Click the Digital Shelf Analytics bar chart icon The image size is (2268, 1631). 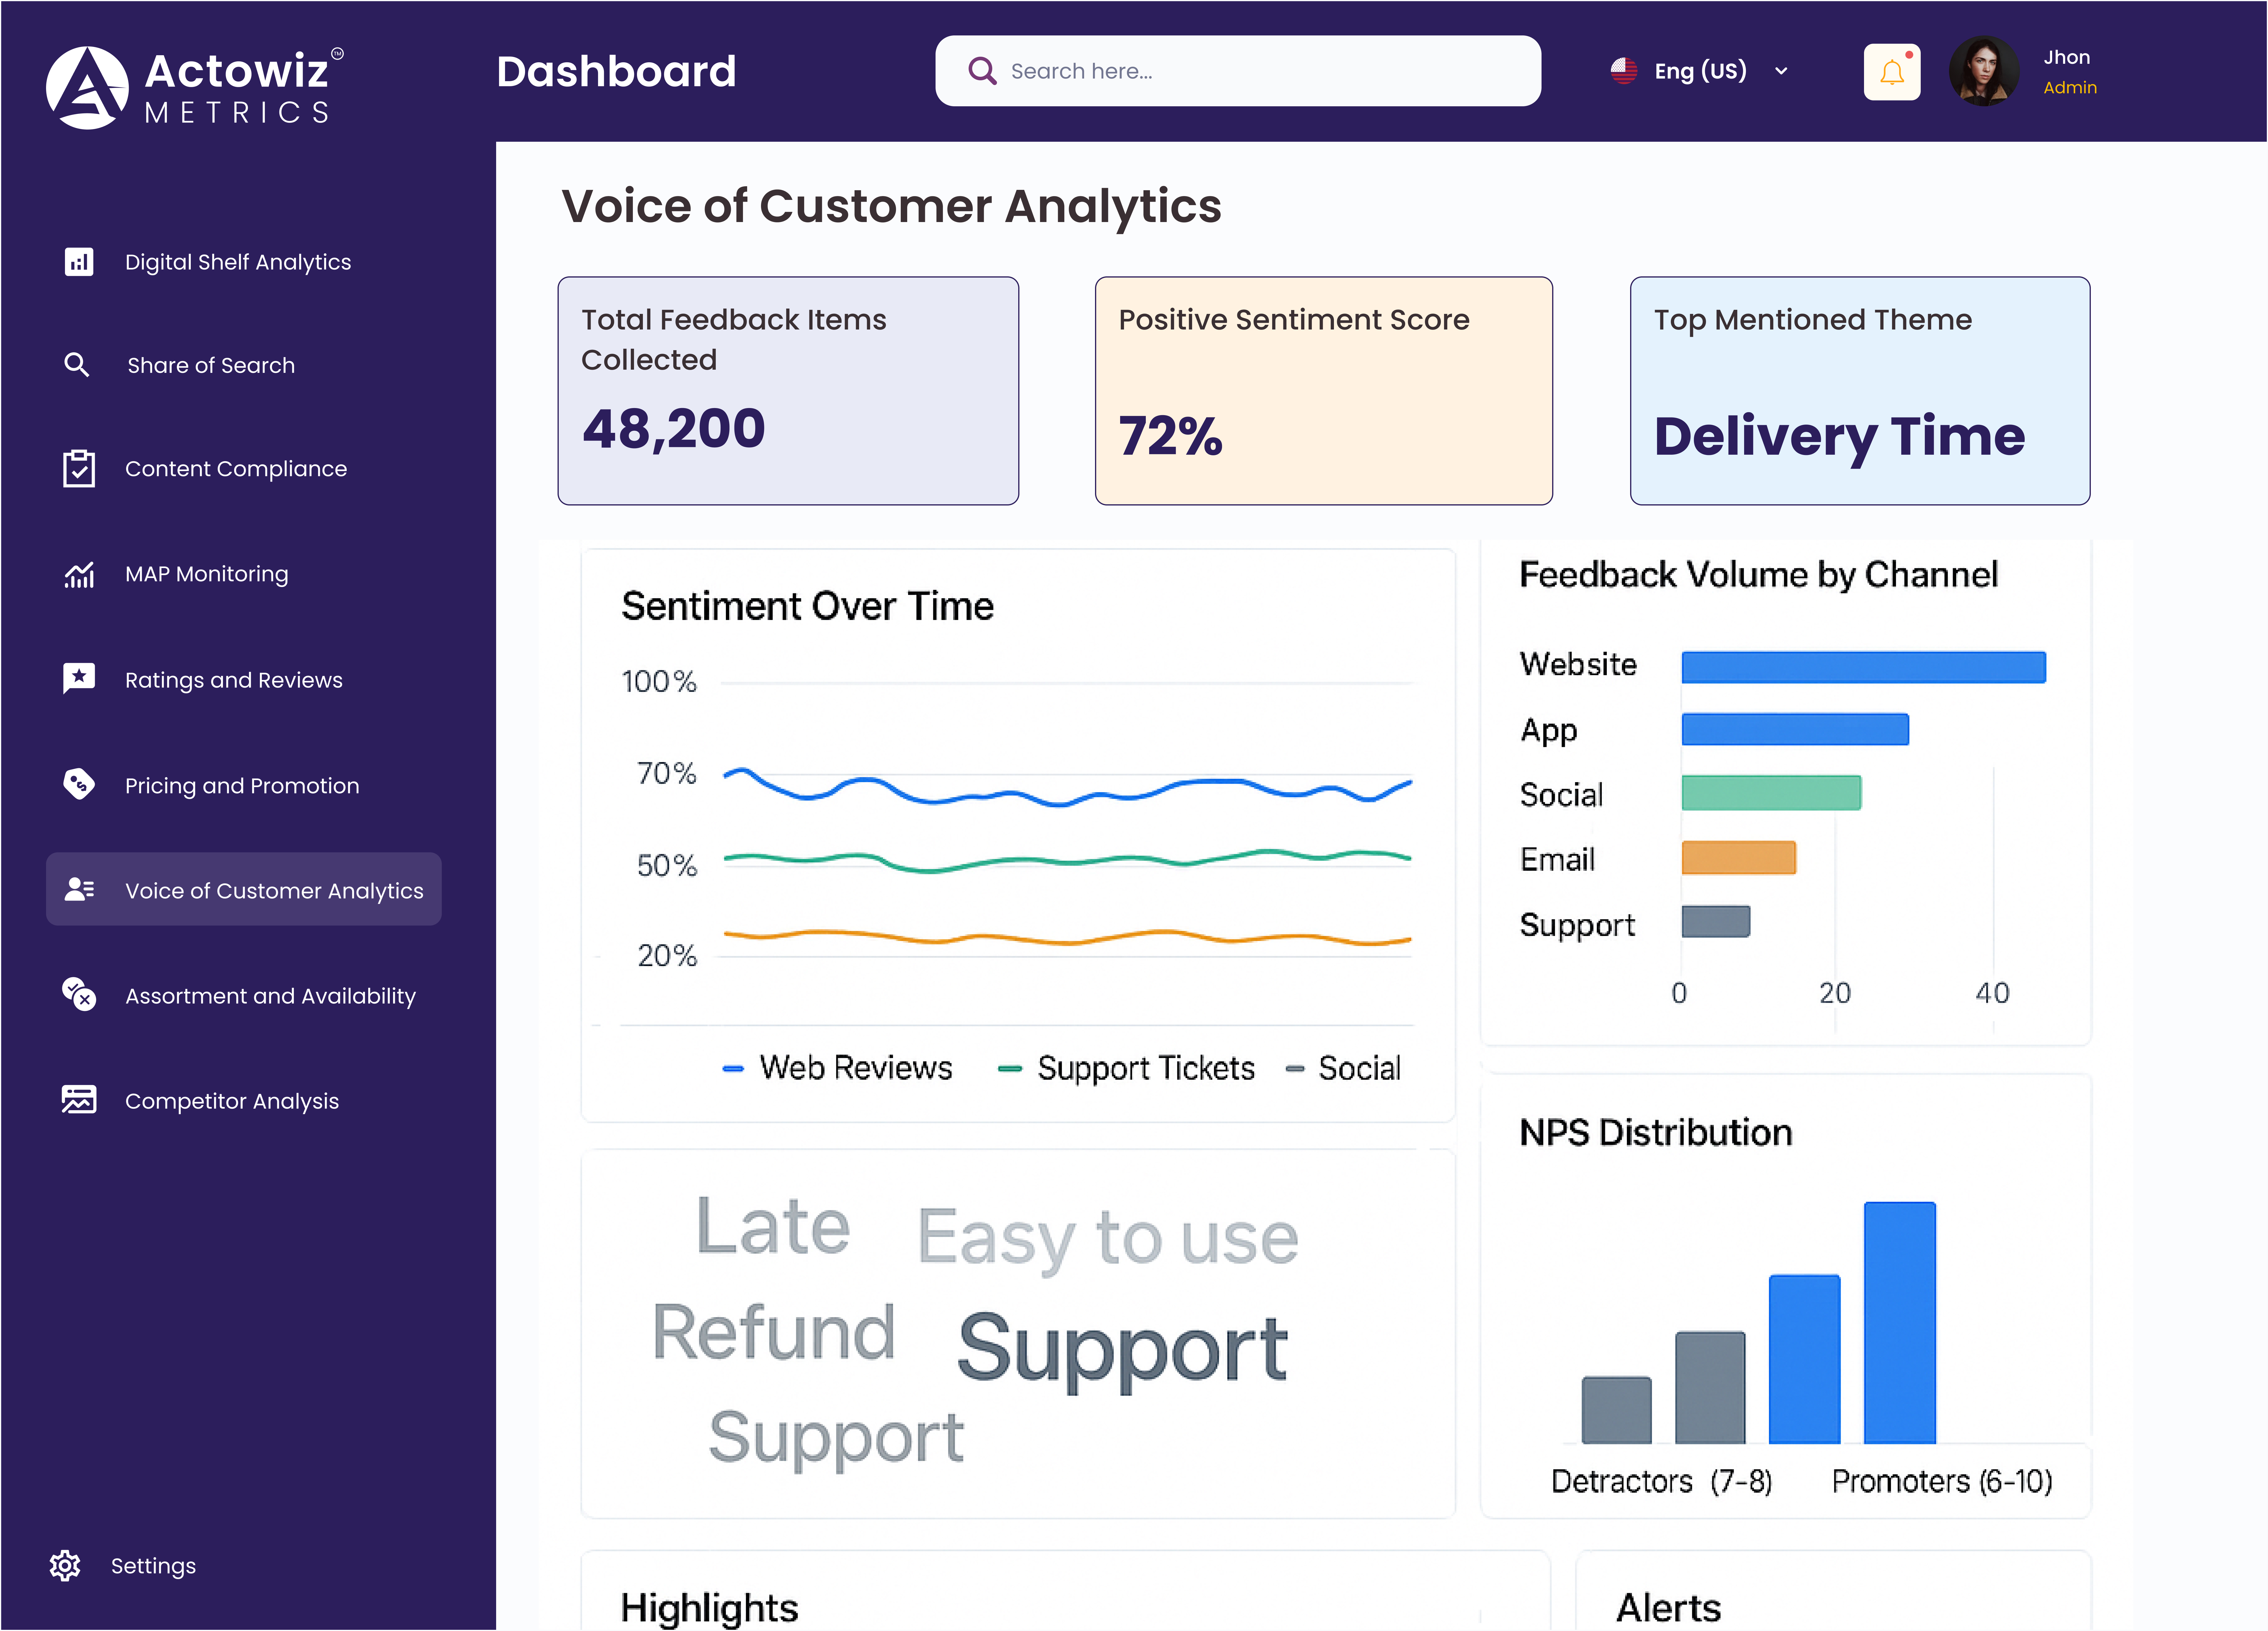tap(79, 262)
